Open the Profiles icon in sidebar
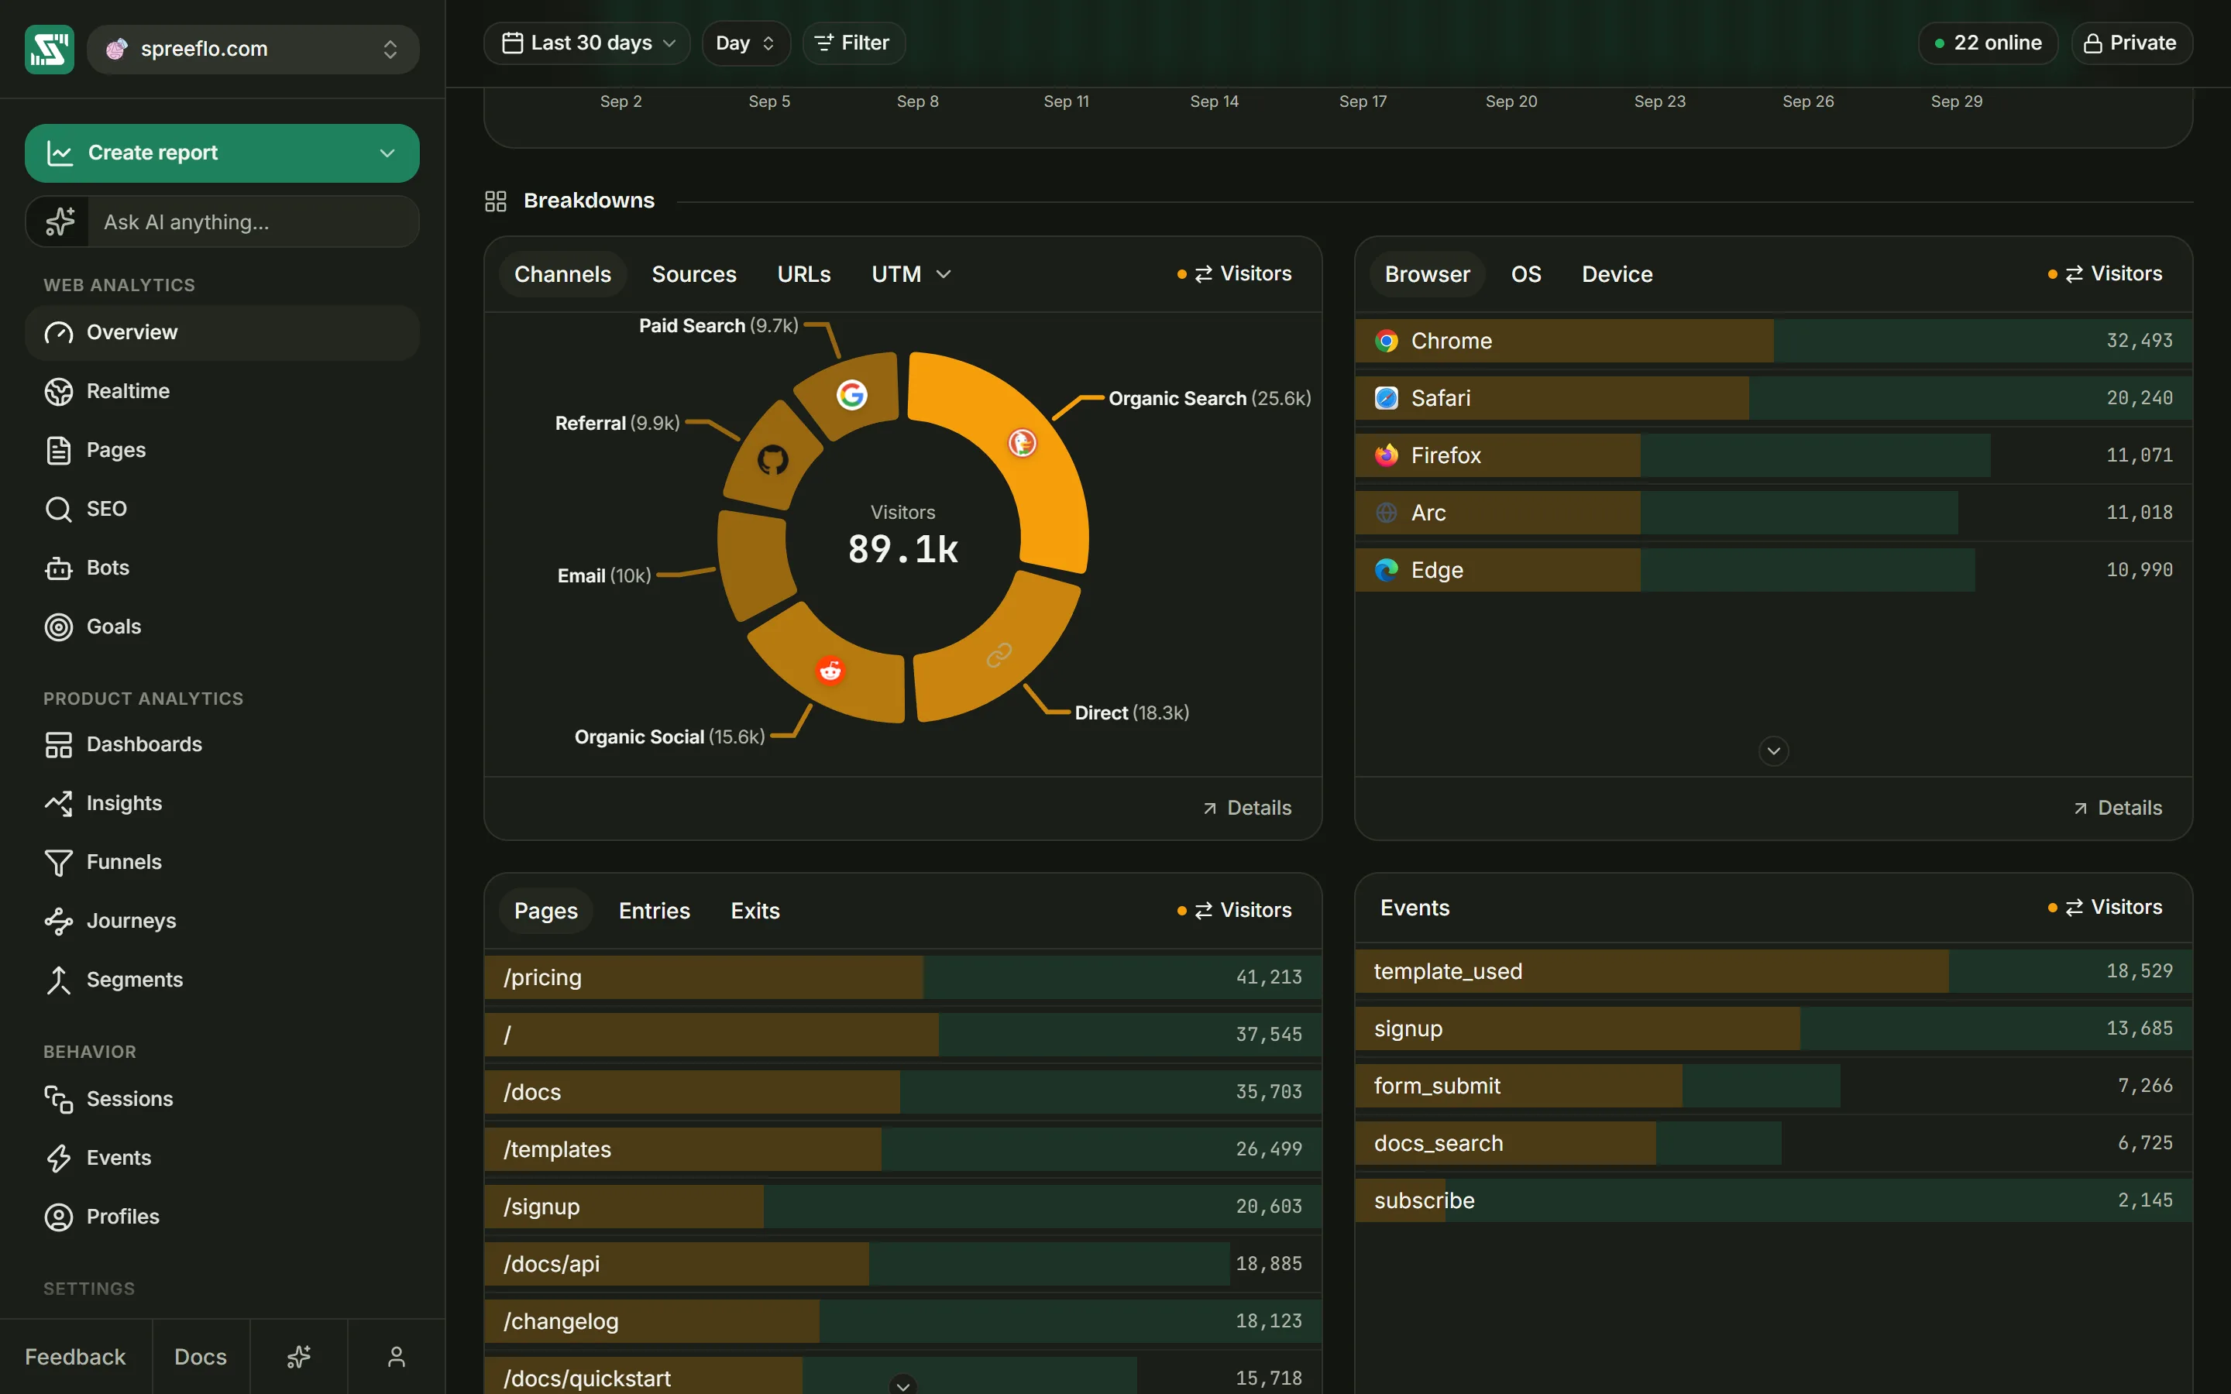The height and width of the screenshot is (1394, 2231). [58, 1217]
